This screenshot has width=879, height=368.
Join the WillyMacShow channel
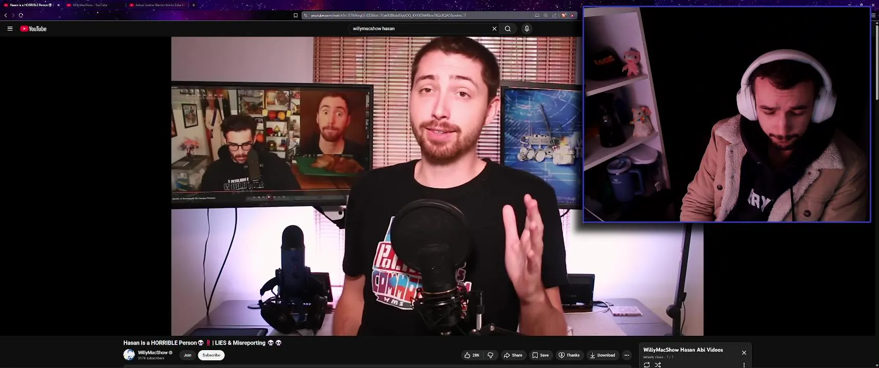tap(188, 355)
